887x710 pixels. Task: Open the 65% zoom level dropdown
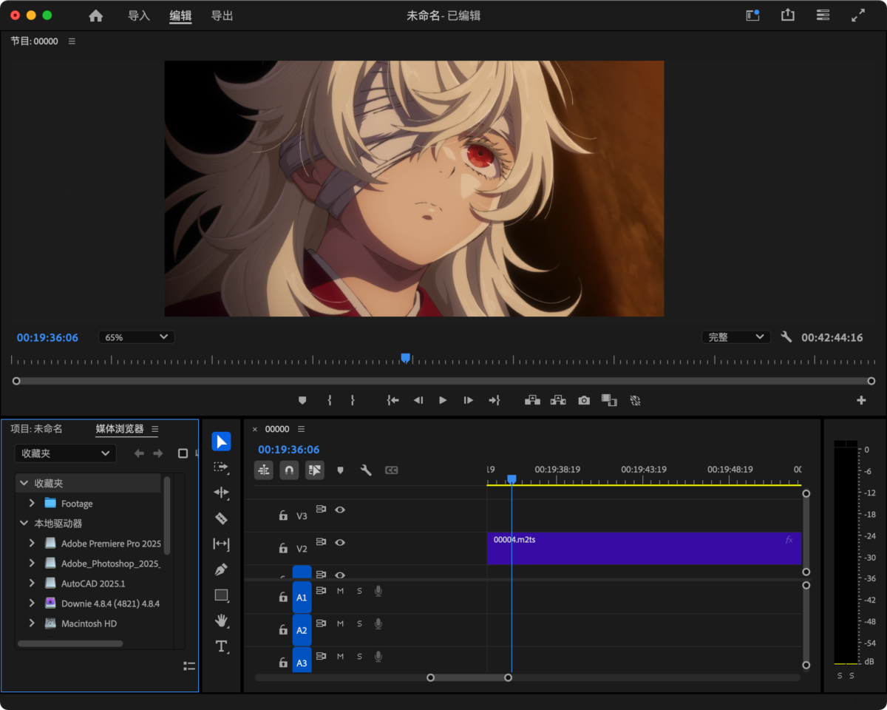tap(137, 337)
